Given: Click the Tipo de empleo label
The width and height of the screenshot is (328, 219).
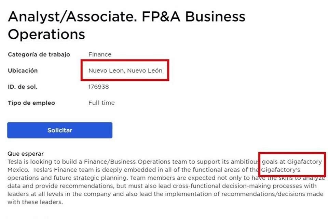Looking at the screenshot, I should click(x=31, y=103).
